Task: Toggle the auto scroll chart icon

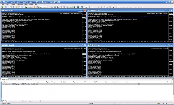Action: pos(68,7)
